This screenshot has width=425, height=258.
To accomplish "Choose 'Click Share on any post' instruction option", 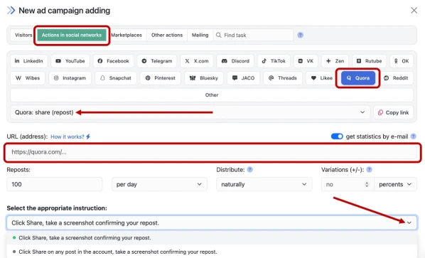I will pyautogui.click(x=212, y=252).
